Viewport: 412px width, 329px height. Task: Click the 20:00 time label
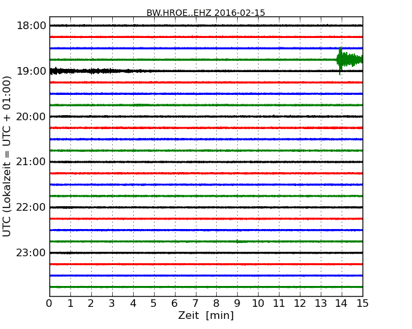point(31,116)
